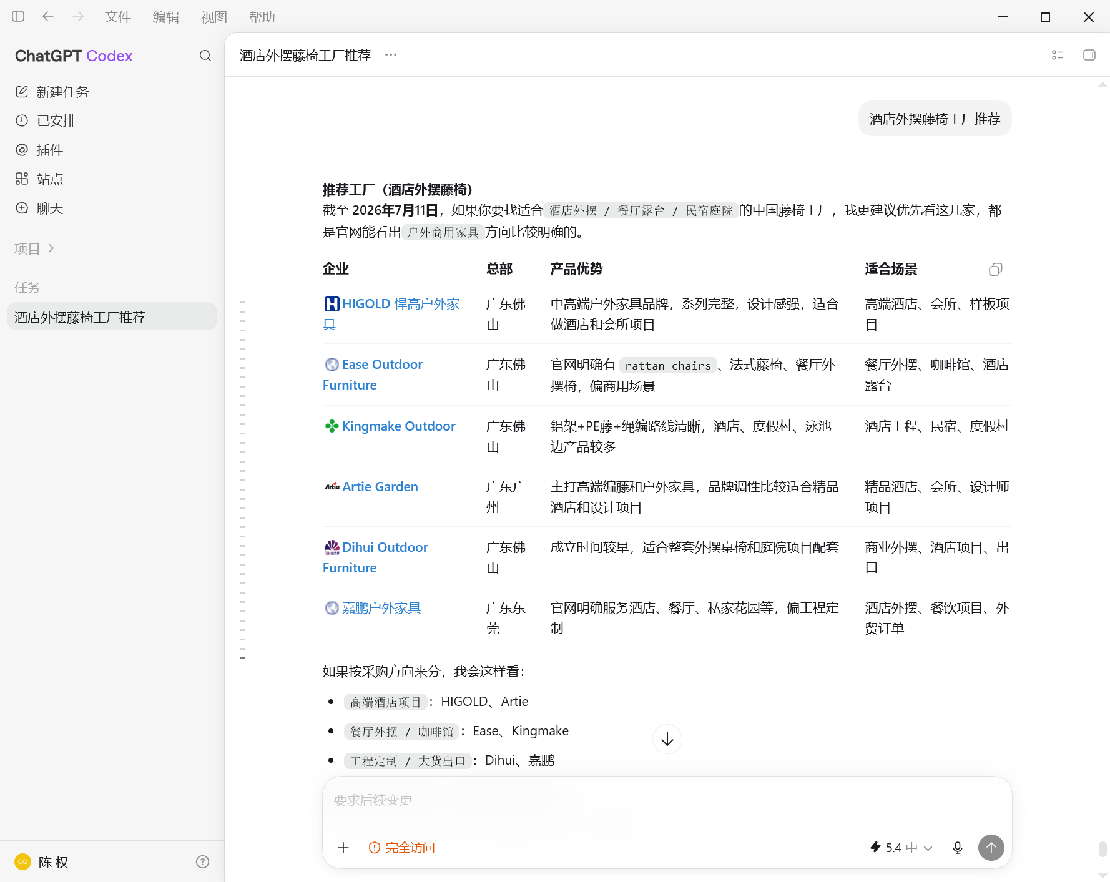Image resolution: width=1110 pixels, height=882 pixels.
Task: Open the 插件 plugins page
Action: pos(112,150)
